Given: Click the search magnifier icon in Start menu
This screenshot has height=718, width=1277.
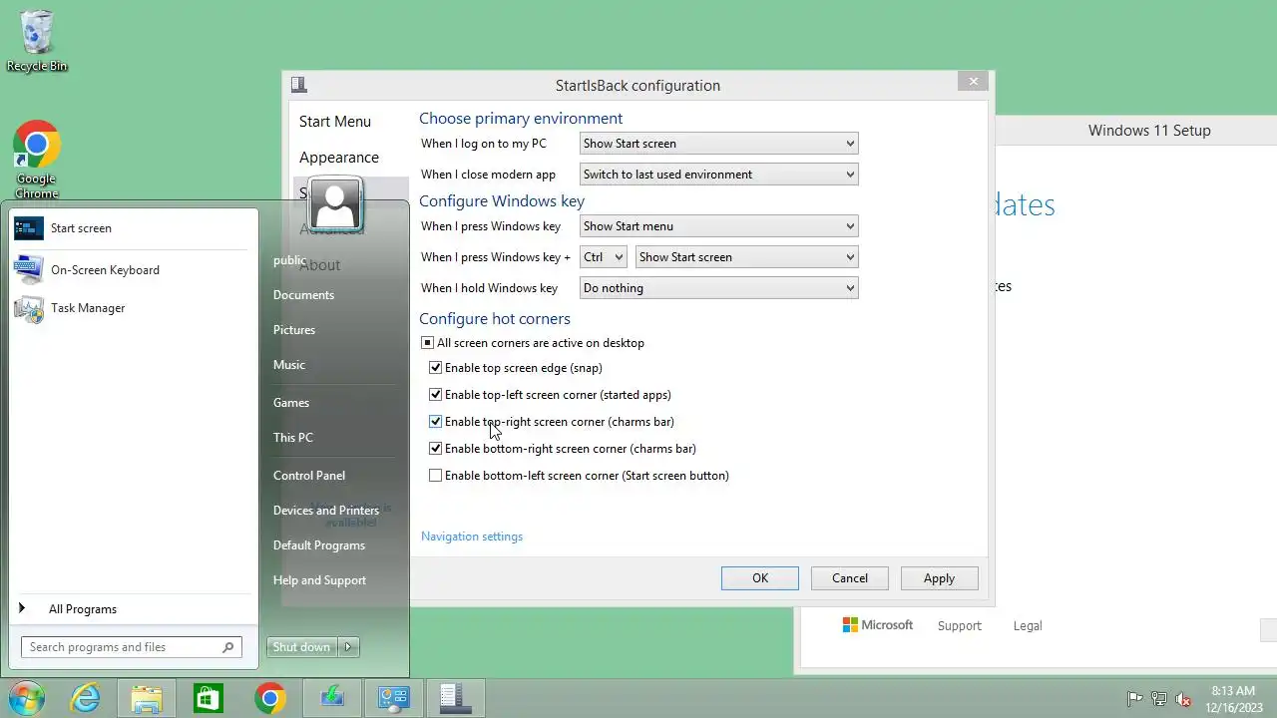Looking at the screenshot, I should tap(228, 647).
